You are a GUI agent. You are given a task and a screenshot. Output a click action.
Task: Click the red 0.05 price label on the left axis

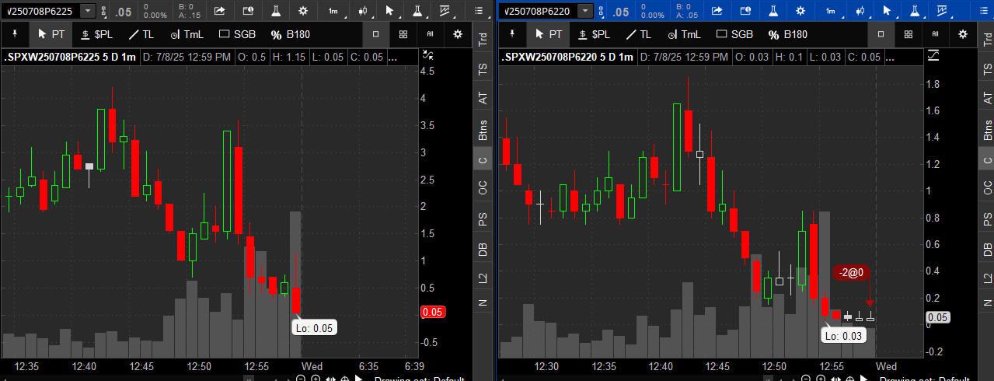coord(431,312)
